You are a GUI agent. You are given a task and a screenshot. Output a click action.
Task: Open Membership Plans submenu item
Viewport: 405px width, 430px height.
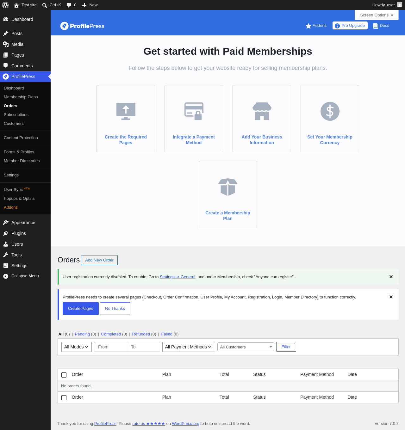(x=21, y=97)
